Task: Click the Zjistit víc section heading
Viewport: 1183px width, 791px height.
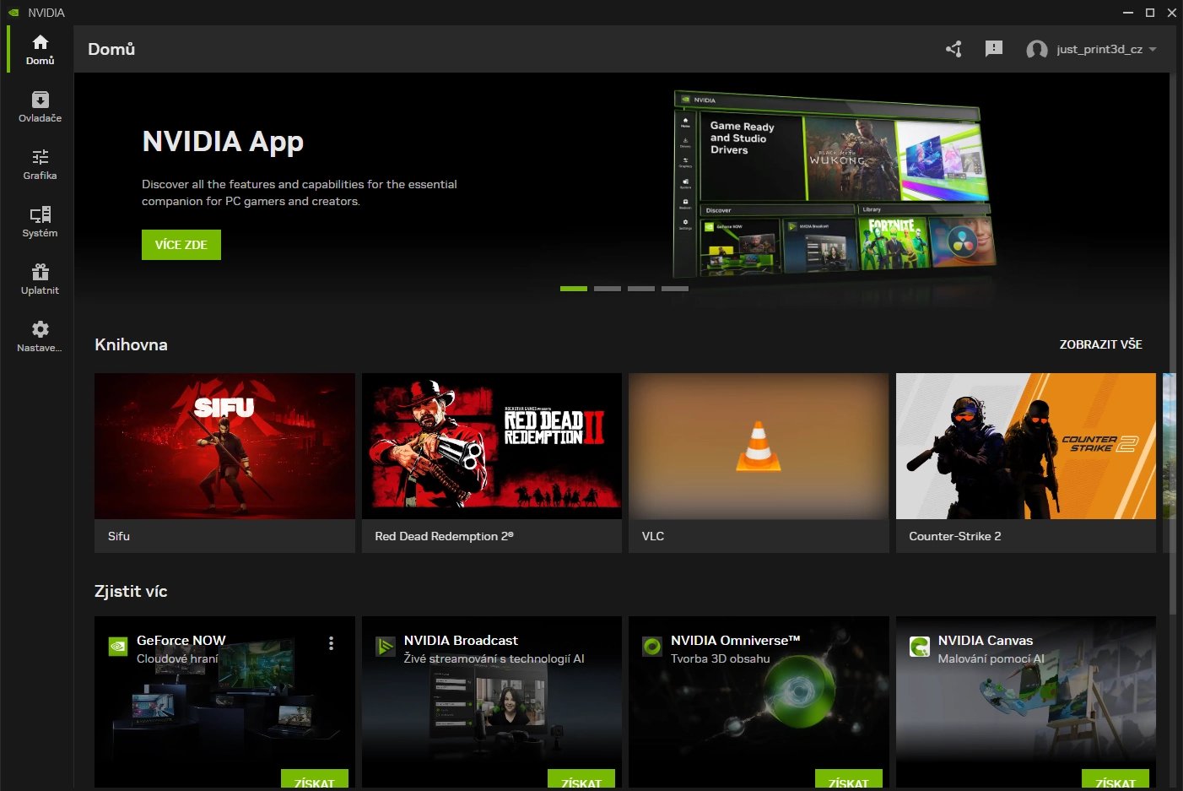Action: tap(131, 591)
